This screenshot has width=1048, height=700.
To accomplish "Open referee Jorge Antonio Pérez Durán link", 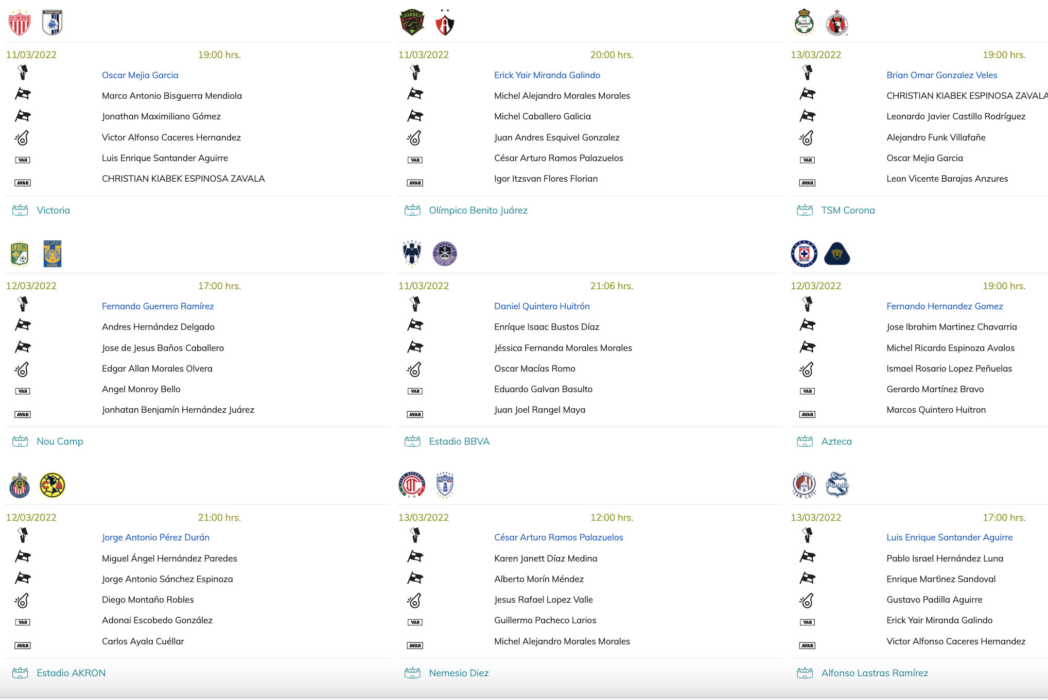I will (x=155, y=537).
